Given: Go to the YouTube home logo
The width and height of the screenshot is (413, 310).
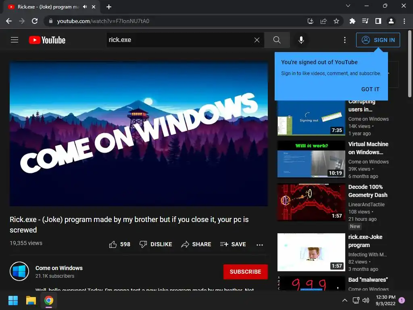Looking at the screenshot, I should click(47, 40).
